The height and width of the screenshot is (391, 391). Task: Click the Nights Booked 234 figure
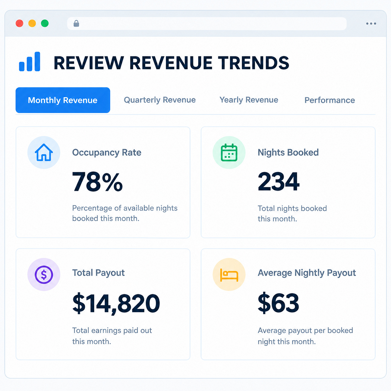click(x=279, y=181)
